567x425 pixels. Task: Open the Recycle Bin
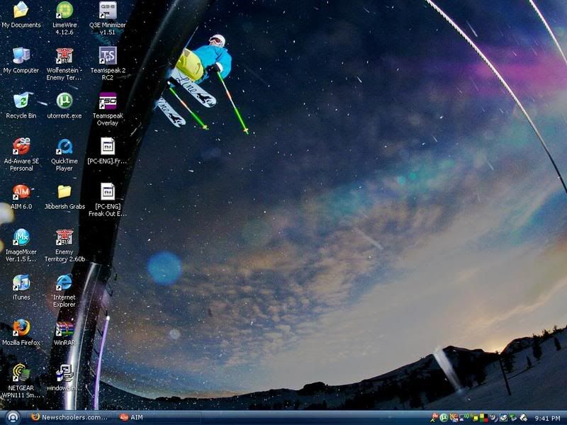pos(21,101)
